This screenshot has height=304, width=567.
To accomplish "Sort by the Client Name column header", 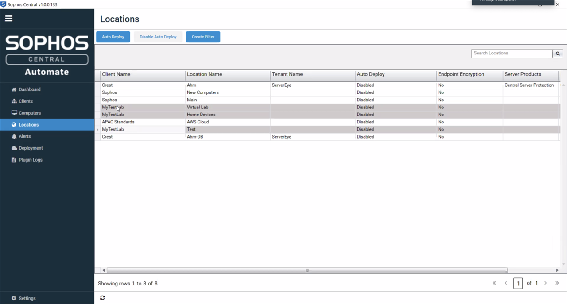I will click(x=143, y=75).
